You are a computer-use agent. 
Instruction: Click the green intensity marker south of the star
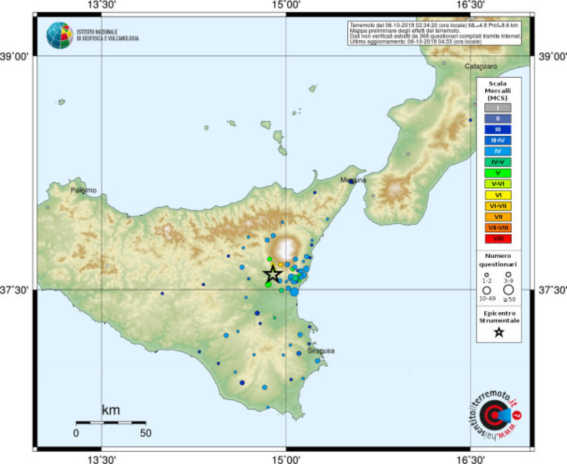click(x=268, y=285)
